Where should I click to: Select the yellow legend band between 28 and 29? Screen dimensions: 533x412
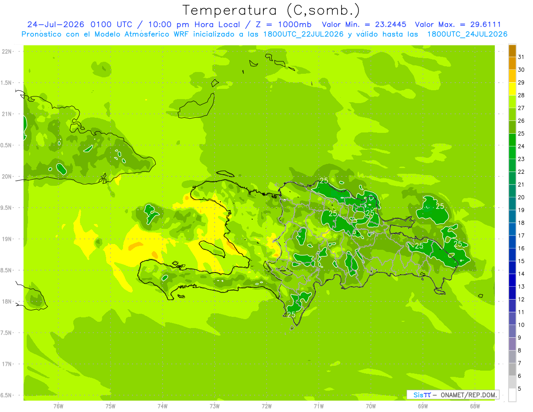[x=512, y=88]
